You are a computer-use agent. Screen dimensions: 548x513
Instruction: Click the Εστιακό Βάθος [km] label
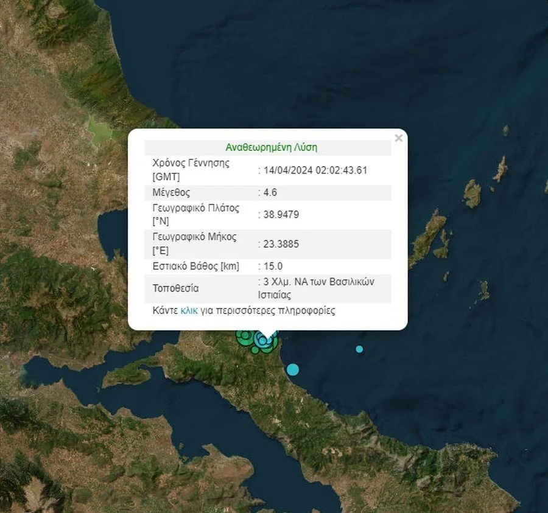click(195, 266)
